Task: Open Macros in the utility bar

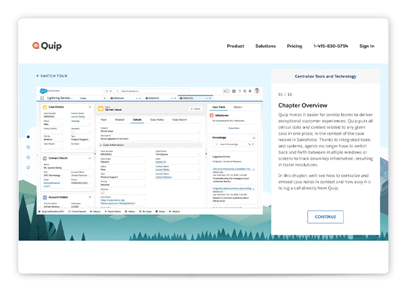Action: [x=95, y=211]
